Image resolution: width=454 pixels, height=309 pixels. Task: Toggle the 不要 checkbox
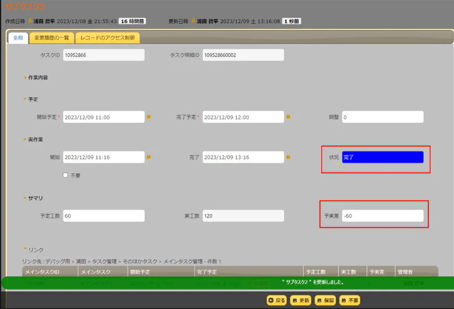point(65,175)
